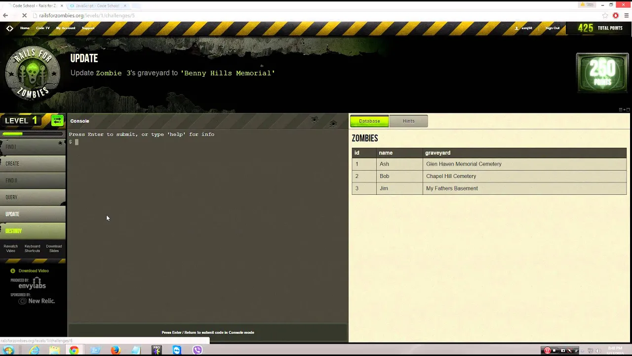Image resolution: width=632 pixels, height=356 pixels.
Task: Click 'Glen Haven Memorial Cemetery' cell
Action: 525,164
